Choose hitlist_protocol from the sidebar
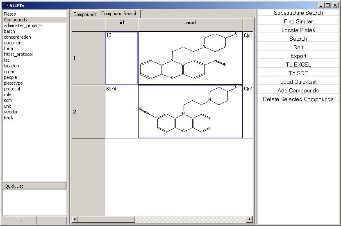 [x=18, y=54]
